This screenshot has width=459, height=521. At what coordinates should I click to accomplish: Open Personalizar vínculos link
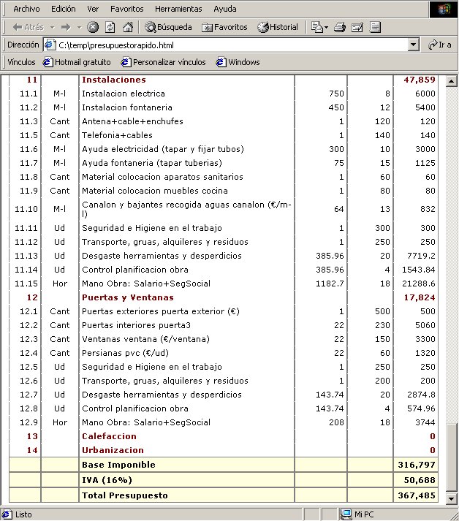(163, 62)
